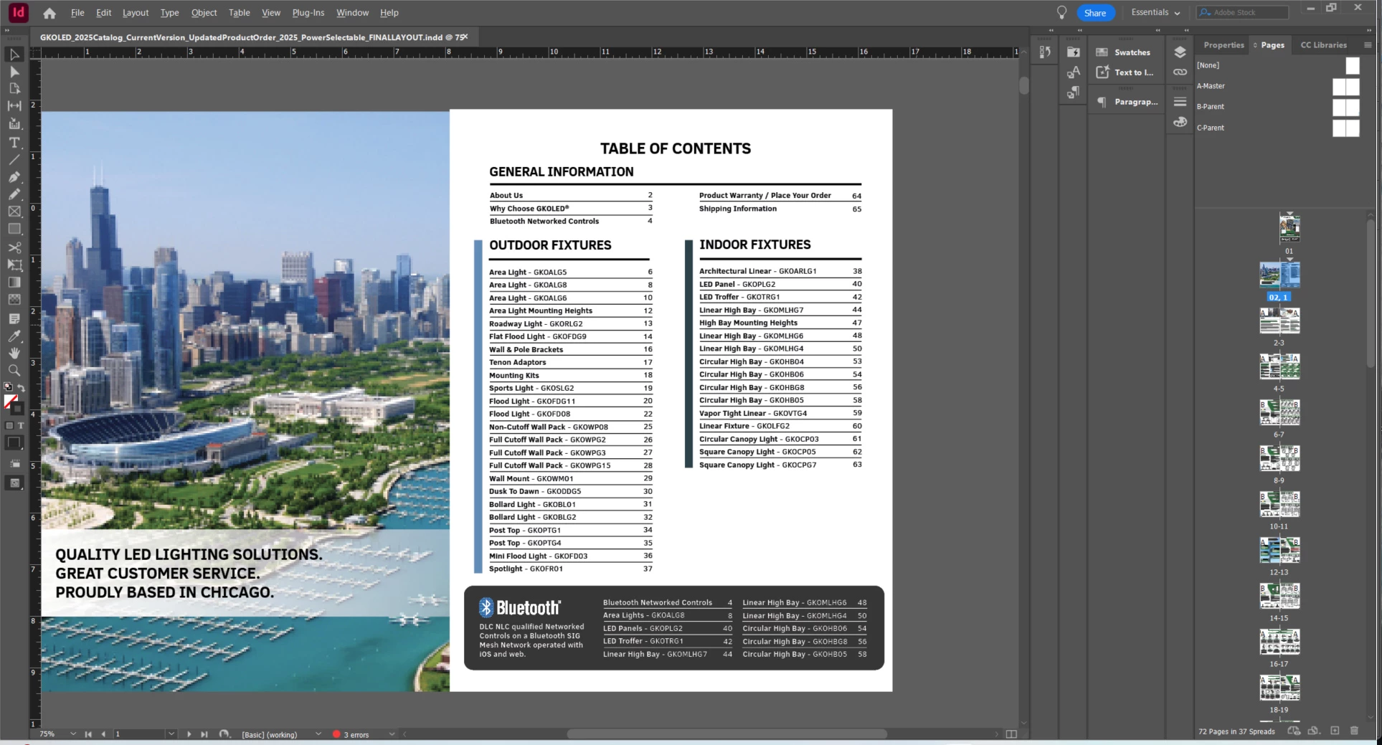Set formatting to affect container
This screenshot has height=745, width=1382.
[x=9, y=426]
